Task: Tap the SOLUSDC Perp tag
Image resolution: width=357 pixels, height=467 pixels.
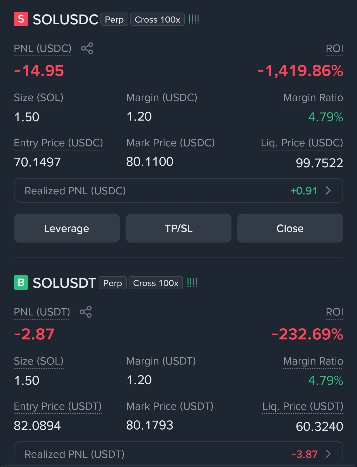Action: tap(114, 19)
